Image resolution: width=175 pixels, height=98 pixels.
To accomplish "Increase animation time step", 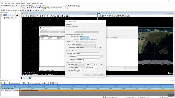I will [42, 8].
